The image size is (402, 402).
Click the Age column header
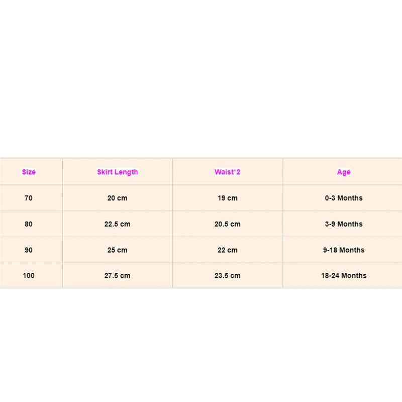click(x=344, y=172)
